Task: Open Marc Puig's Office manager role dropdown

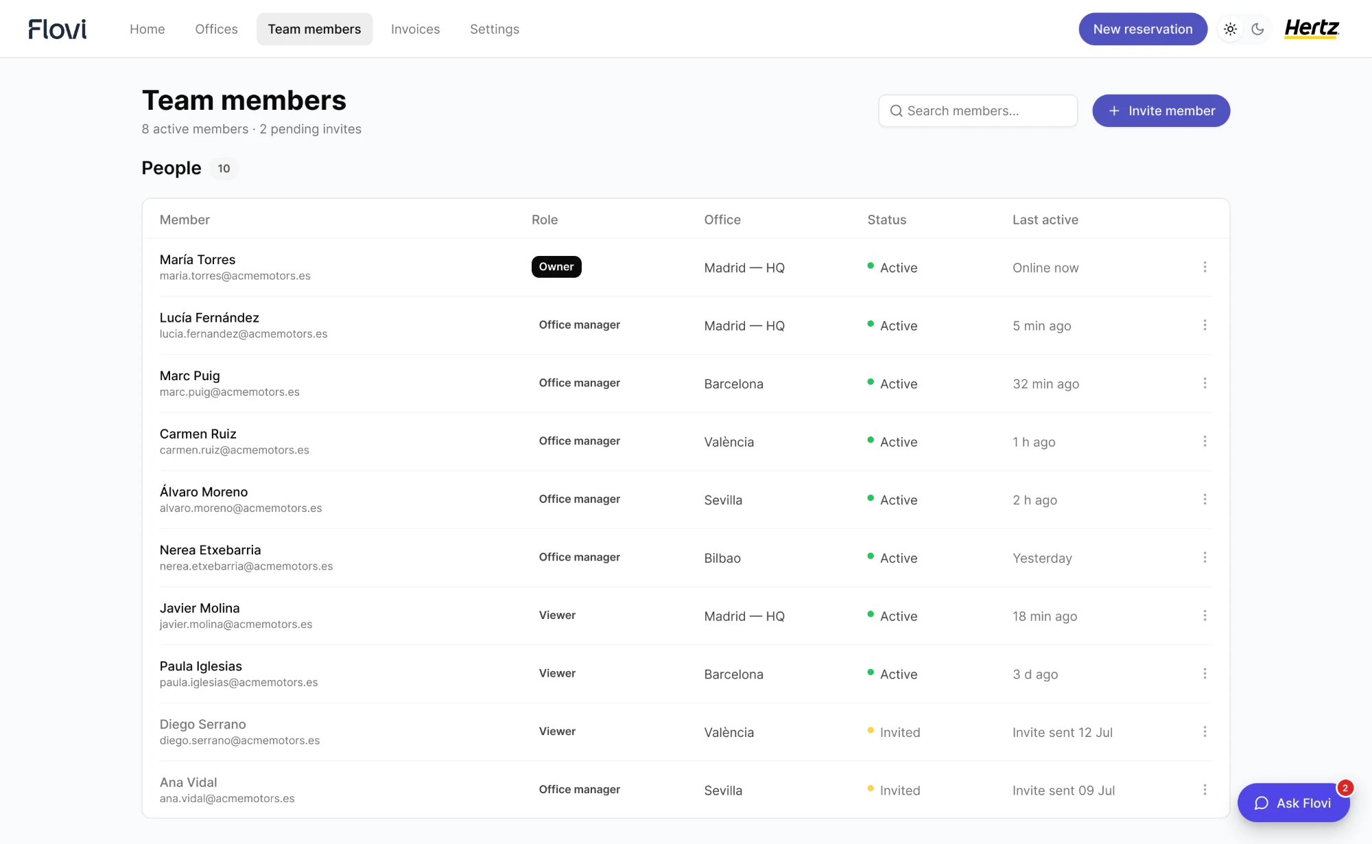Action: (580, 383)
